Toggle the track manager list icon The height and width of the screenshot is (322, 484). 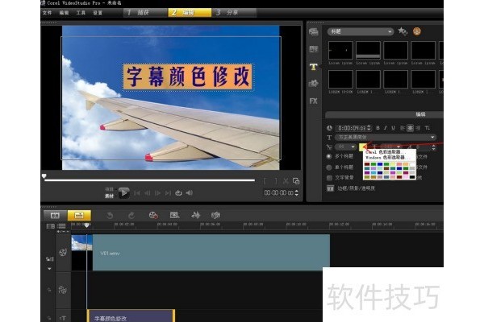(61, 226)
